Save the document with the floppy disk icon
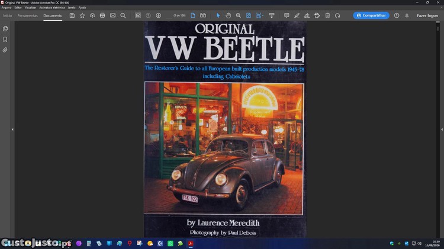Screen dimensions: 444x249 [72, 15]
